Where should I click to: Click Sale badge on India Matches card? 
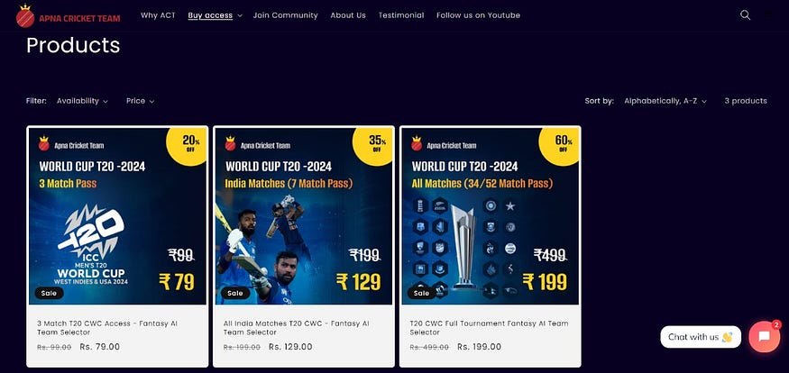pyautogui.click(x=235, y=293)
